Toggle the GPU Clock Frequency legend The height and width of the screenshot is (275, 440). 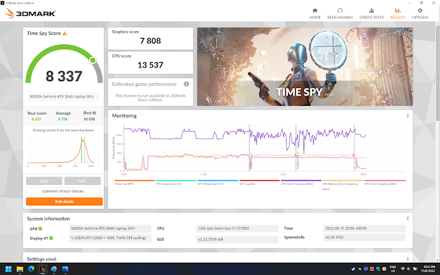coord(384,182)
